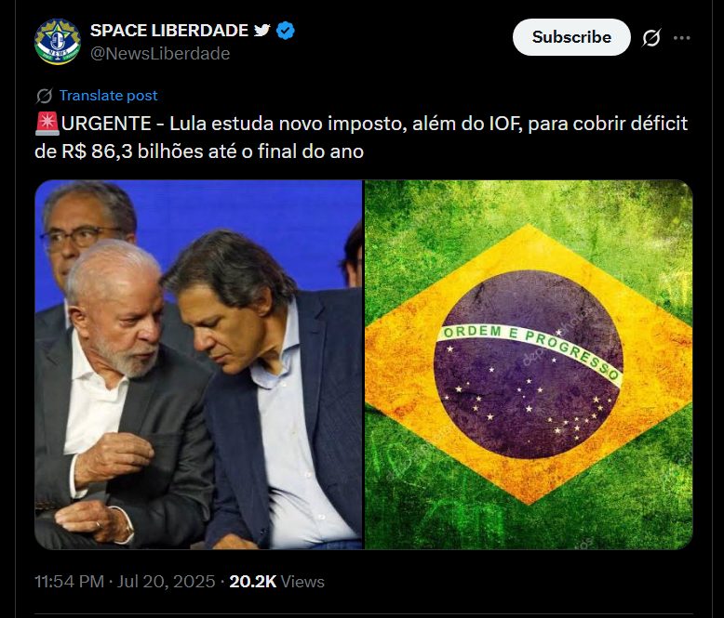Click the blue verified checkmark badge
Viewport: 724px width, 618px height.
[286, 31]
